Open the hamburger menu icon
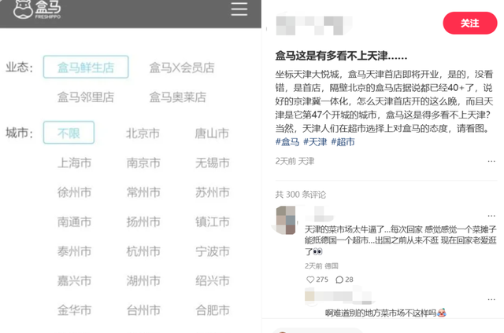Viewport: 504px width, 333px height. (239, 9)
